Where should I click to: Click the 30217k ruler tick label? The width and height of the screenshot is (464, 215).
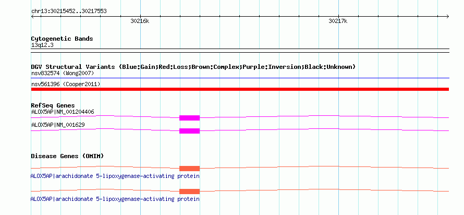(x=338, y=21)
